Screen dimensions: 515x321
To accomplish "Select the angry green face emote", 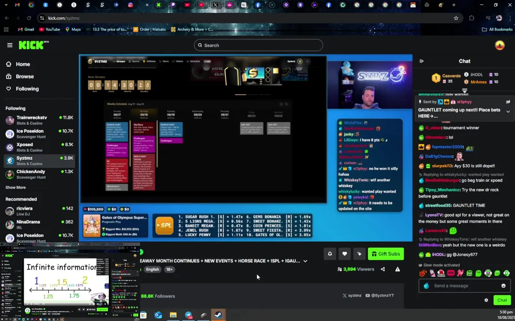I will click(x=469, y=273).
